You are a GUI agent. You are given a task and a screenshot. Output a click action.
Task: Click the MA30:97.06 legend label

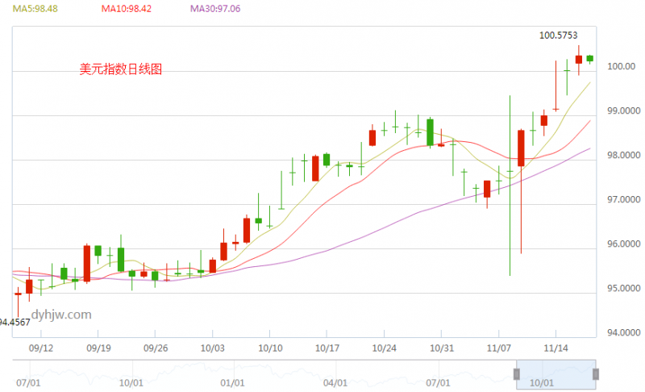click(x=215, y=9)
